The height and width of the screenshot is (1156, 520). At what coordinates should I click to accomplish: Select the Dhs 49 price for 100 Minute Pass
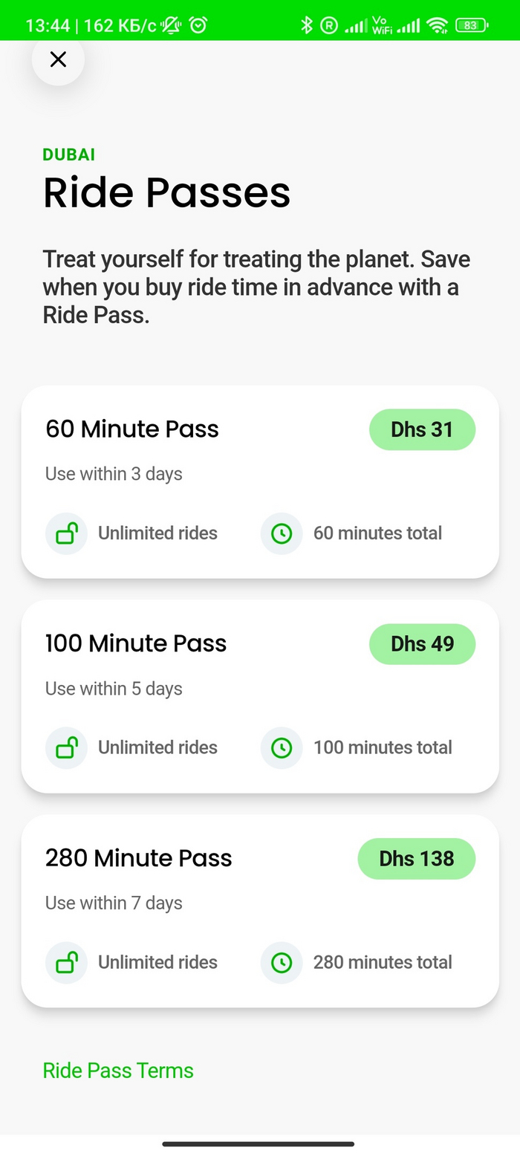pyautogui.click(x=422, y=644)
